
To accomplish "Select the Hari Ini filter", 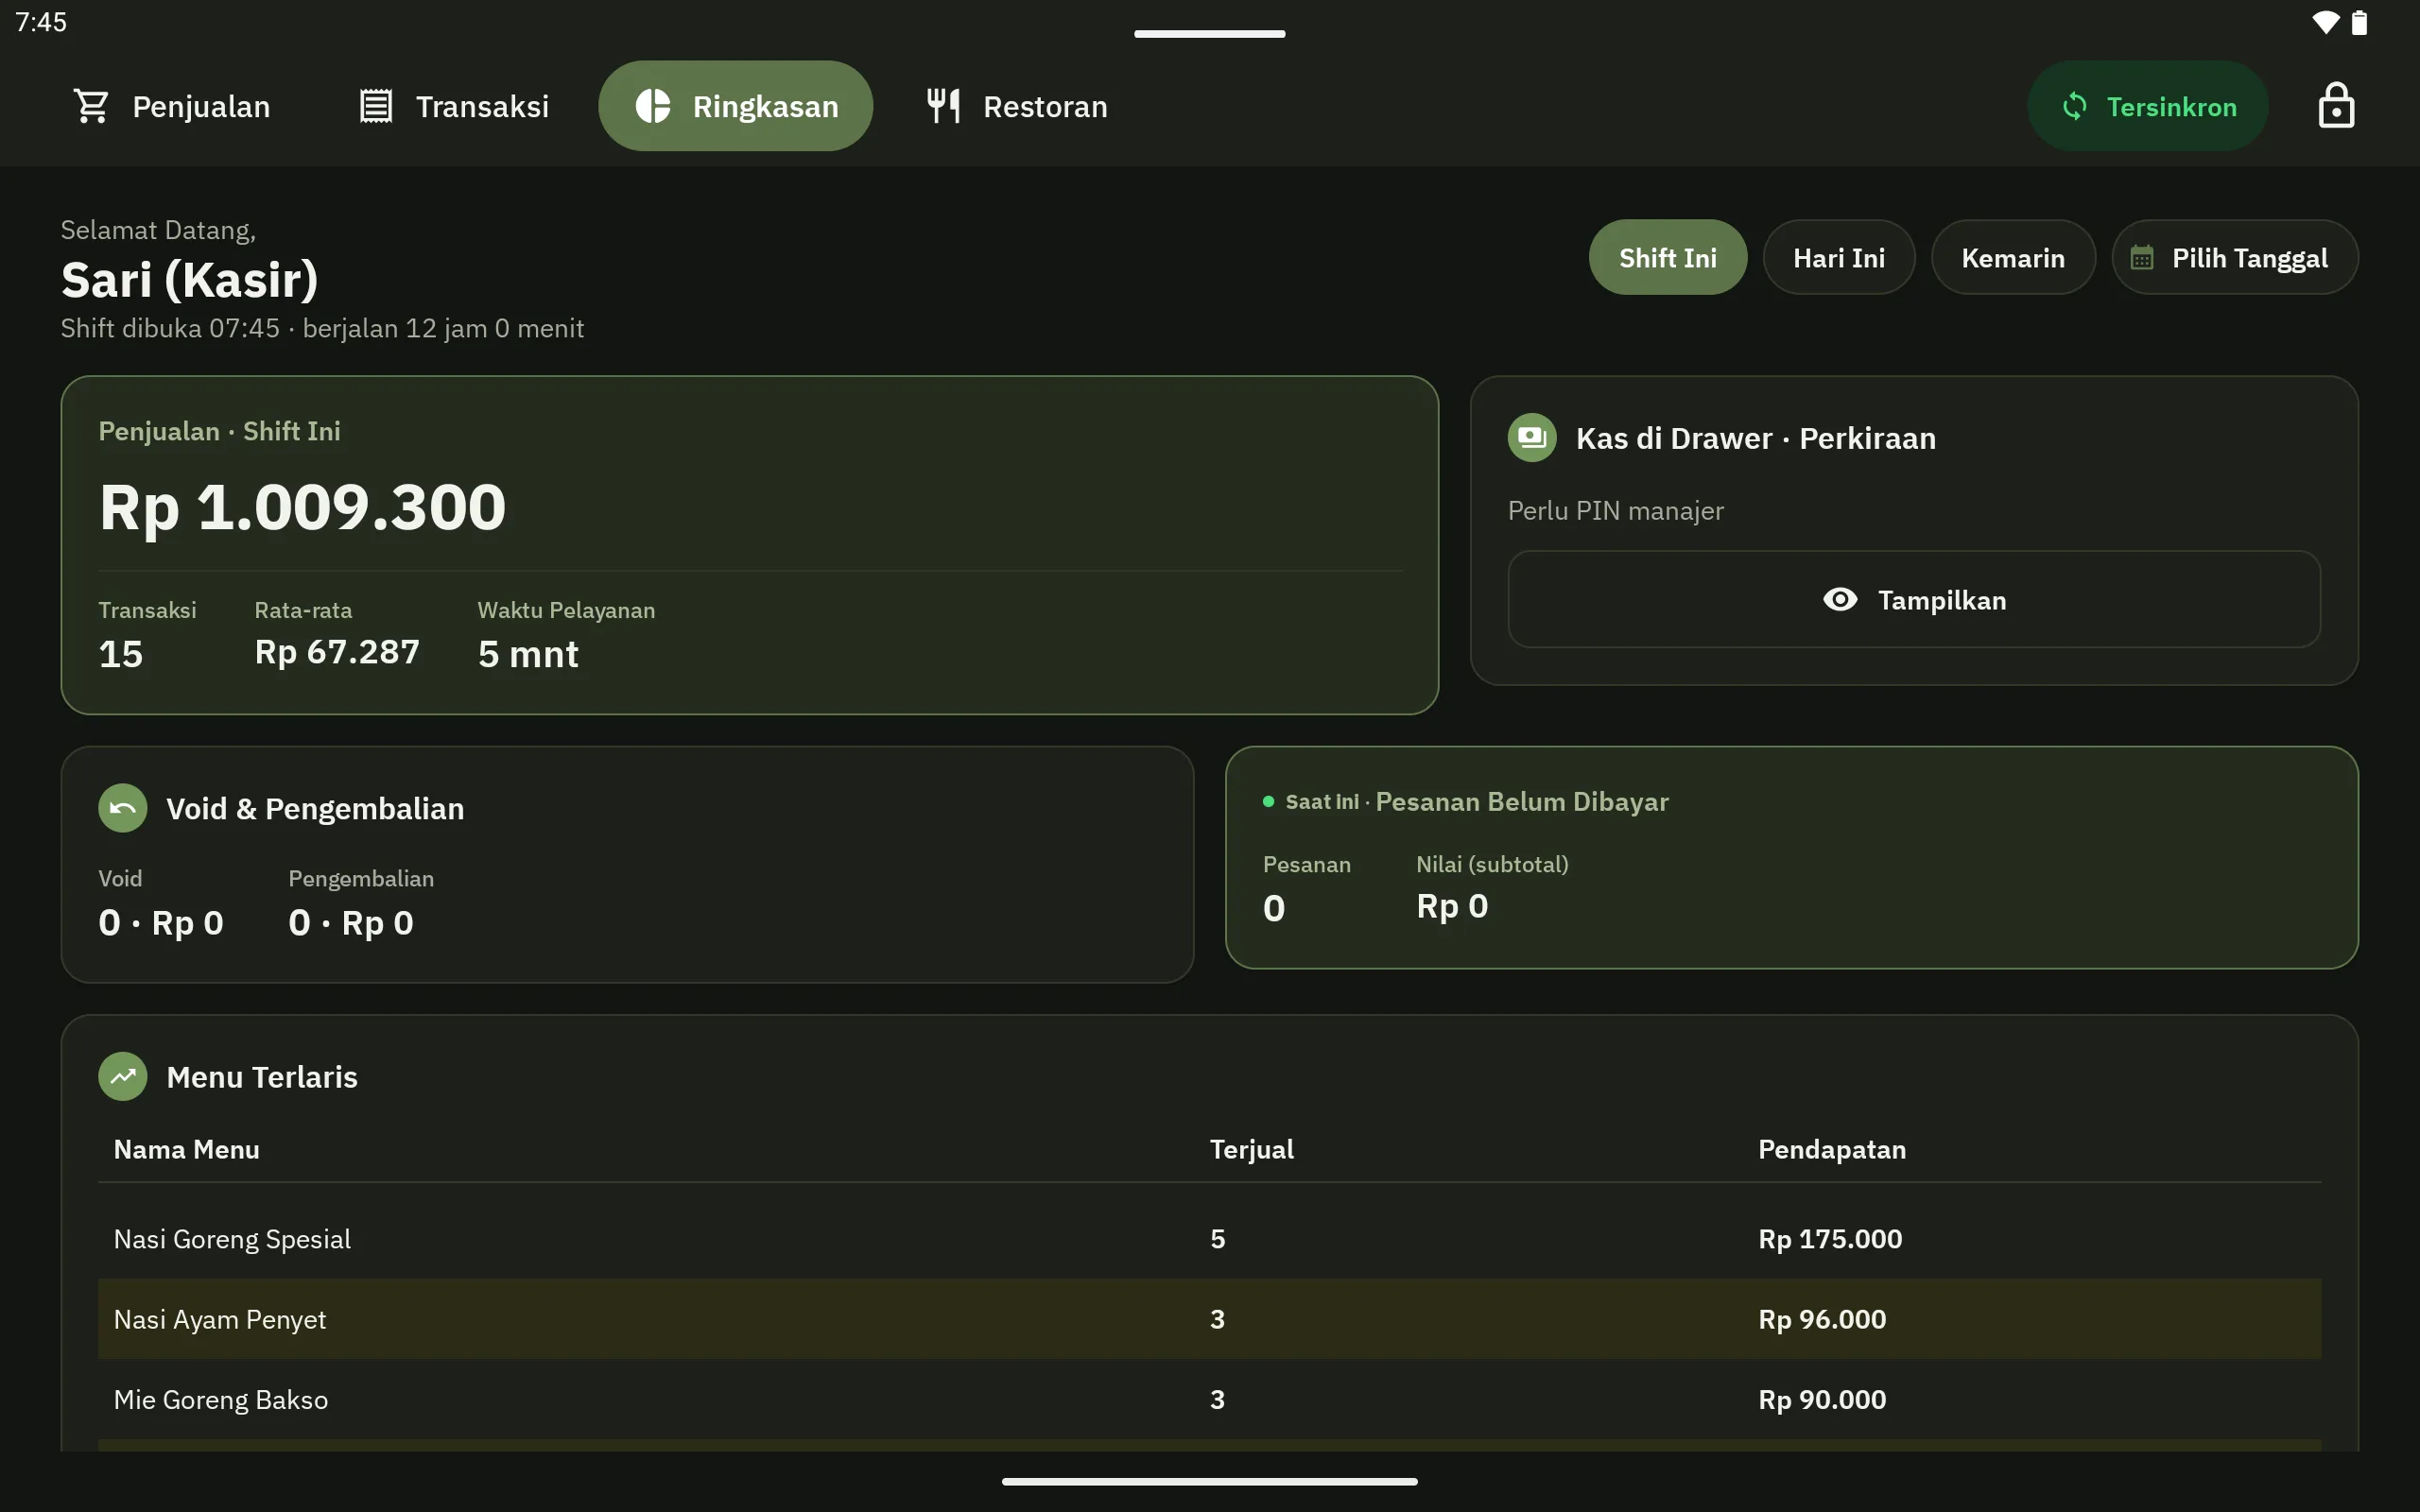I will point(1838,257).
